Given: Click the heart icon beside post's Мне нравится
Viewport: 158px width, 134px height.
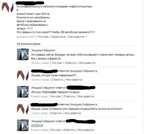Looking at the screenshot, I should (87, 37).
